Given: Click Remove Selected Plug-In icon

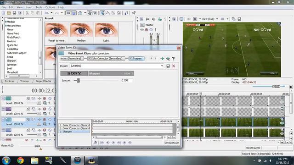Looking at the screenshot, I should pos(168,59).
